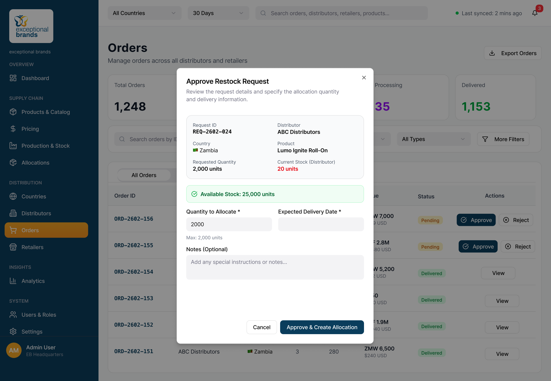The image size is (551, 381).
Task: Click the Export Orders download icon
Action: (492, 53)
